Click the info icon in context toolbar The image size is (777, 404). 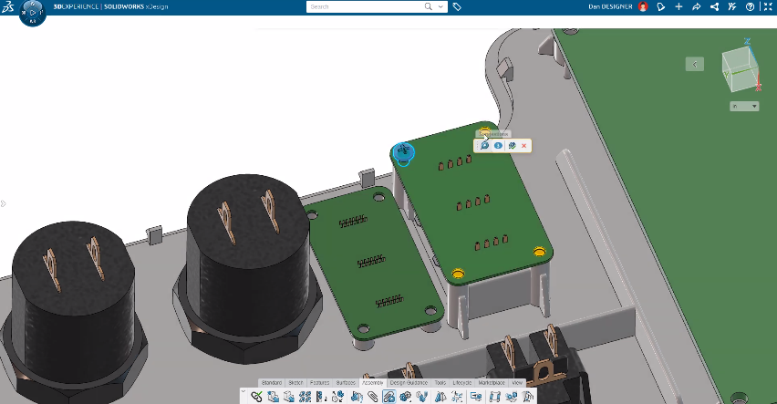pyautogui.click(x=498, y=146)
